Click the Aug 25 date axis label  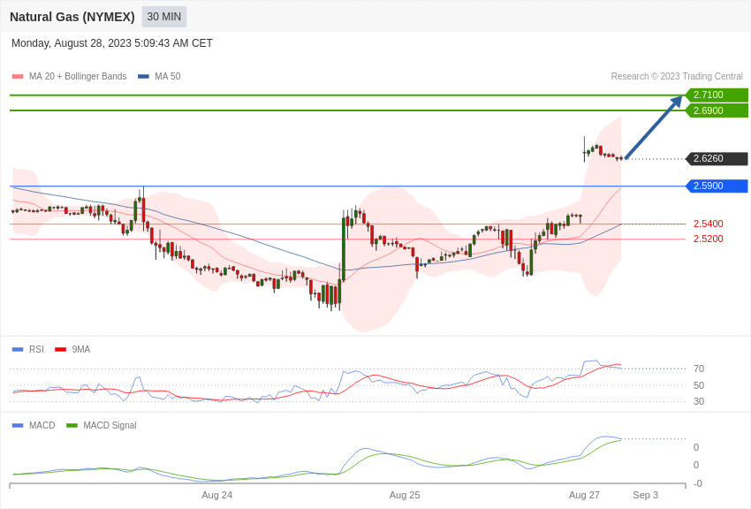(x=405, y=495)
